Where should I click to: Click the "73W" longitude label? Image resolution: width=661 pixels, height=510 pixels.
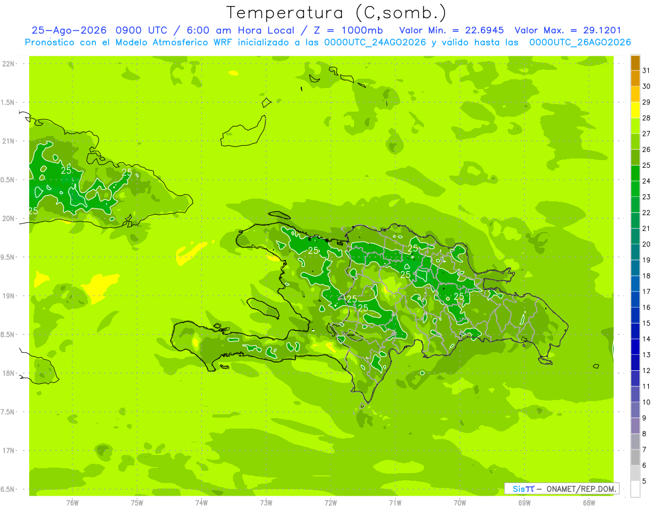(x=266, y=502)
